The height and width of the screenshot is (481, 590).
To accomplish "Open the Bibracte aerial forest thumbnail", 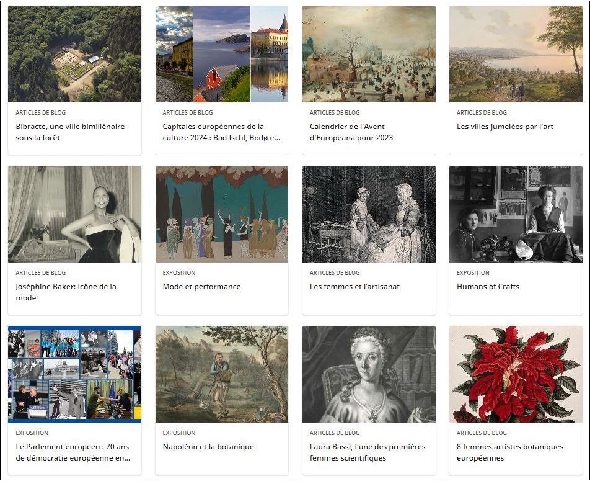I will [x=74, y=54].
